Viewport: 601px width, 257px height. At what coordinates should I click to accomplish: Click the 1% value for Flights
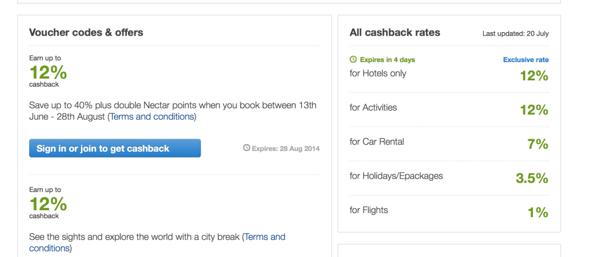538,212
